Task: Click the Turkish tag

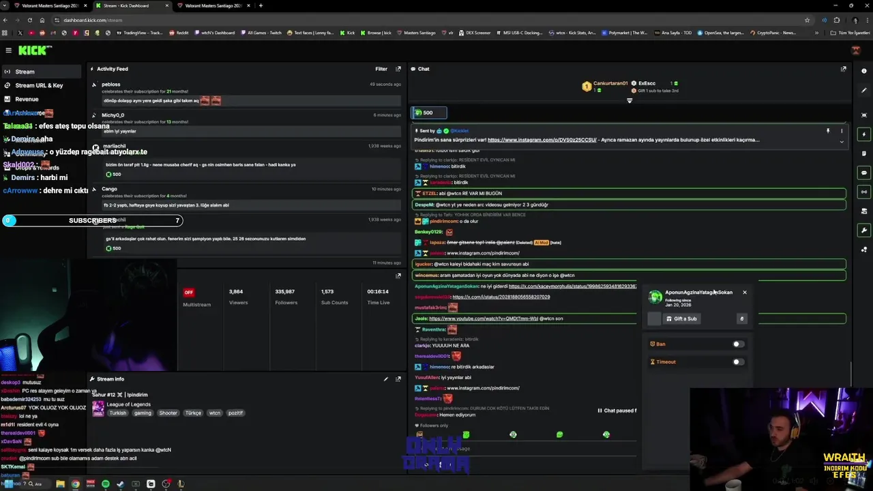Action: tap(118, 413)
